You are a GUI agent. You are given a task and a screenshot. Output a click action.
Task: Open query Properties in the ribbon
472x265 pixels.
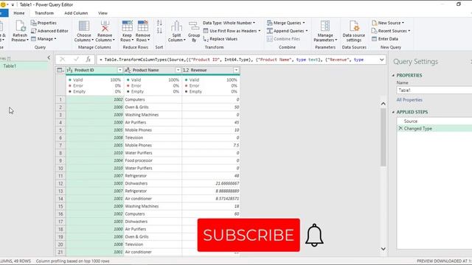[x=44, y=23]
